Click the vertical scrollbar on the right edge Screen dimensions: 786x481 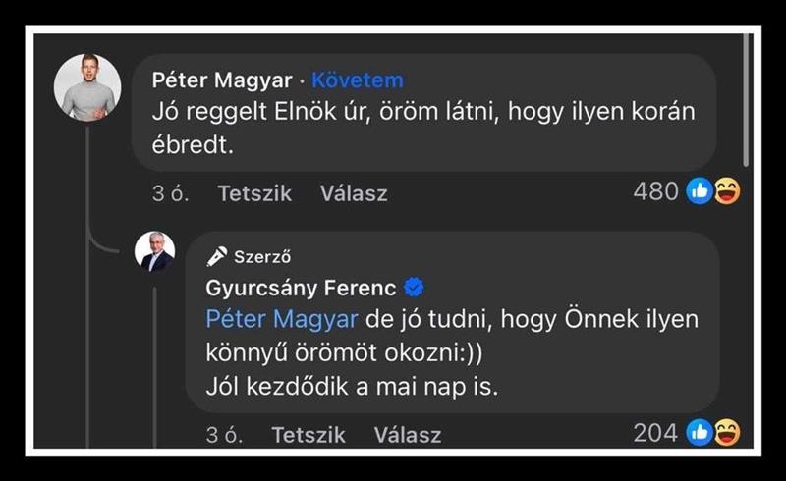click(747, 98)
